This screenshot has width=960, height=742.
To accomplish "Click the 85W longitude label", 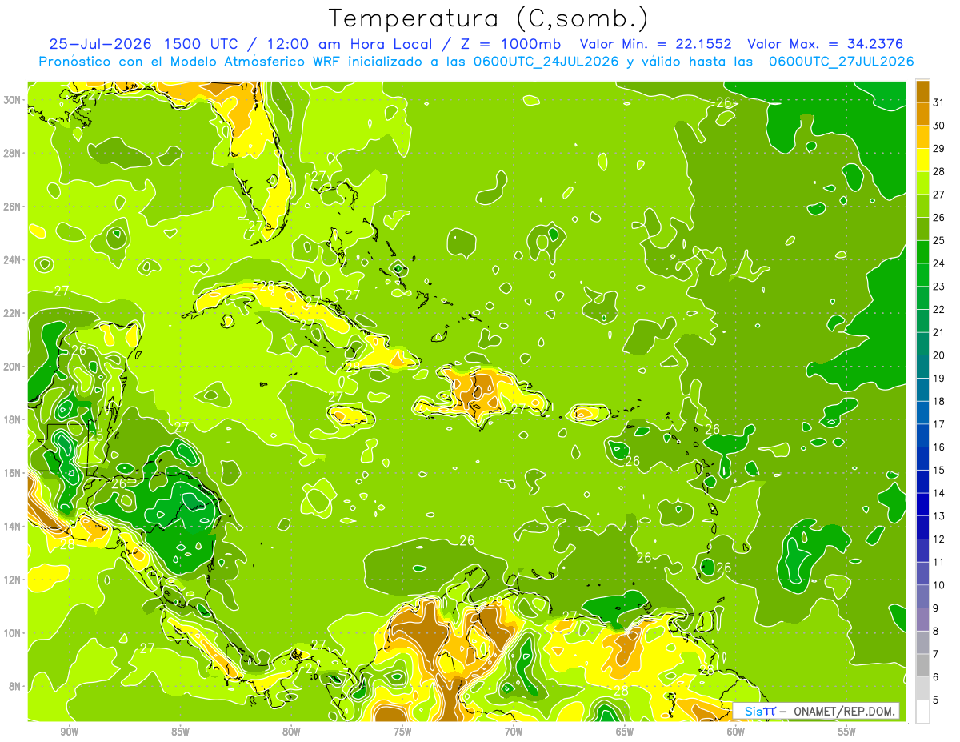I will 180,732.
